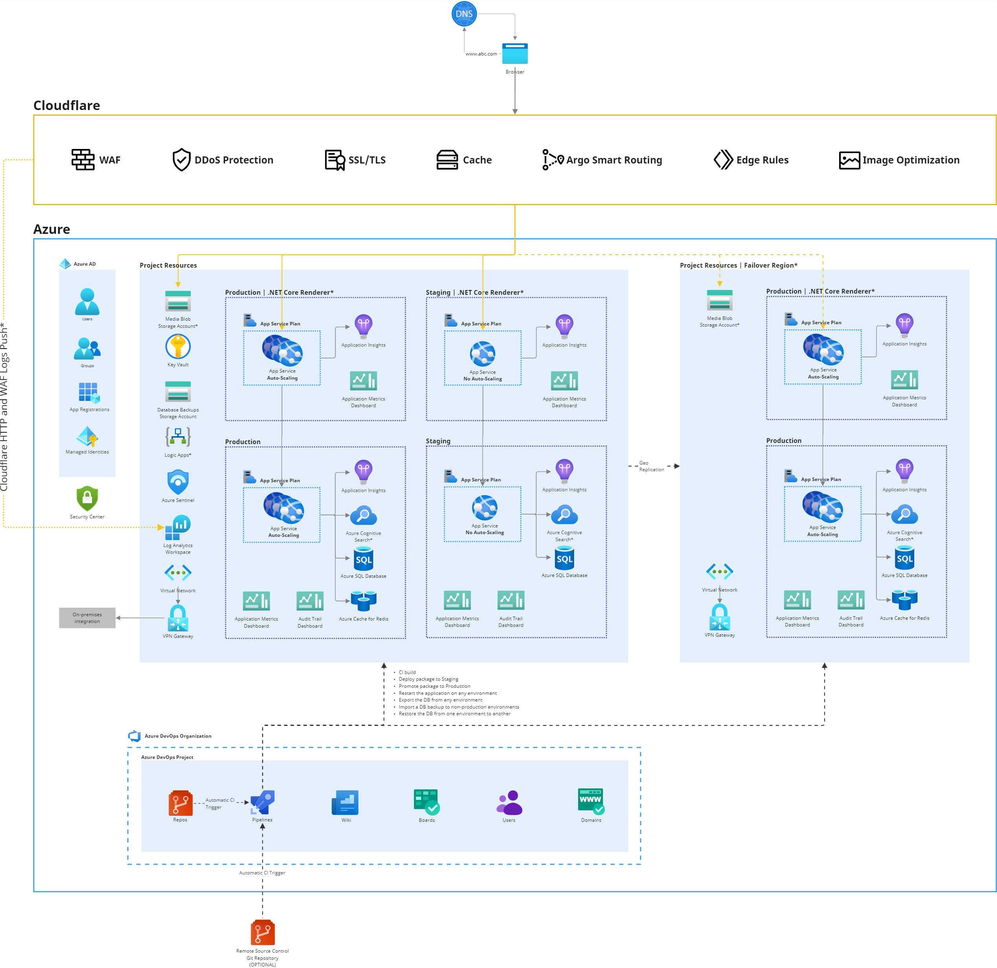
Task: Click the Pipelines rocket icon in DevOps
Action: [263, 802]
